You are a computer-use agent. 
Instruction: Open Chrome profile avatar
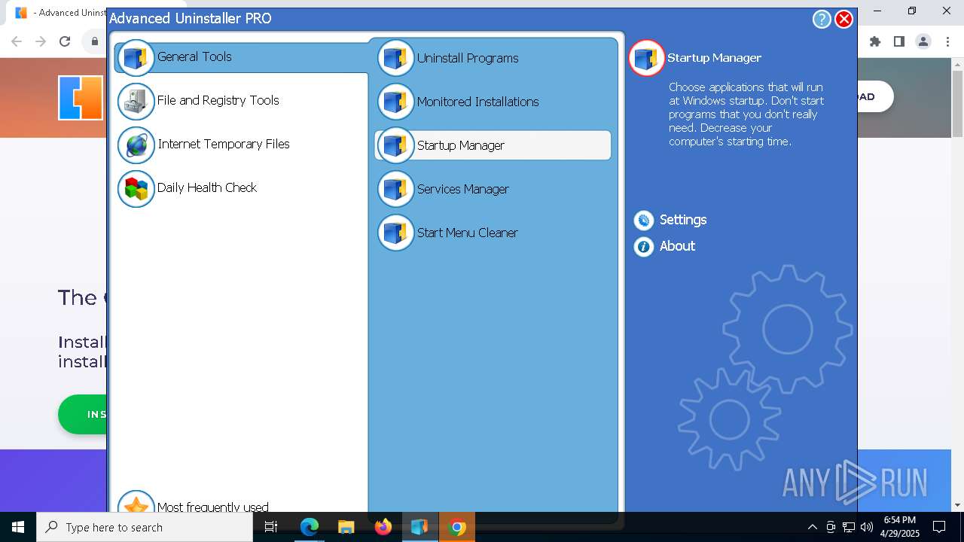[x=923, y=41]
